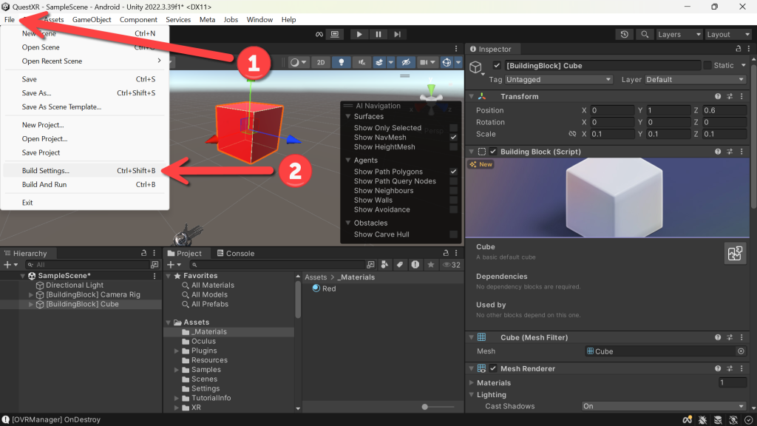Select [BuildingBlock] Cube in Hierarchy

(x=82, y=304)
